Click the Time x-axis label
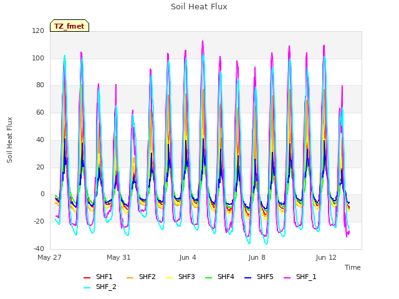The image size is (399, 299). (x=353, y=267)
